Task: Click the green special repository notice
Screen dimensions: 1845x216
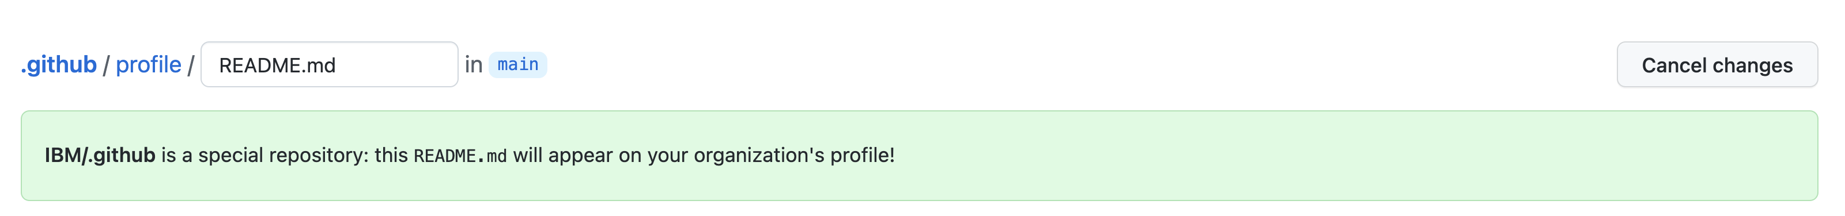Action: pos(919,156)
